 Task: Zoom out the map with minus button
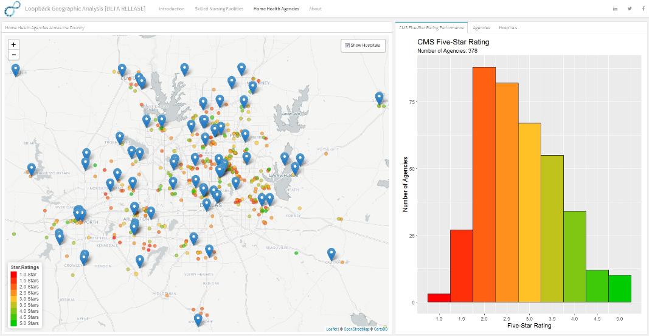(14, 55)
